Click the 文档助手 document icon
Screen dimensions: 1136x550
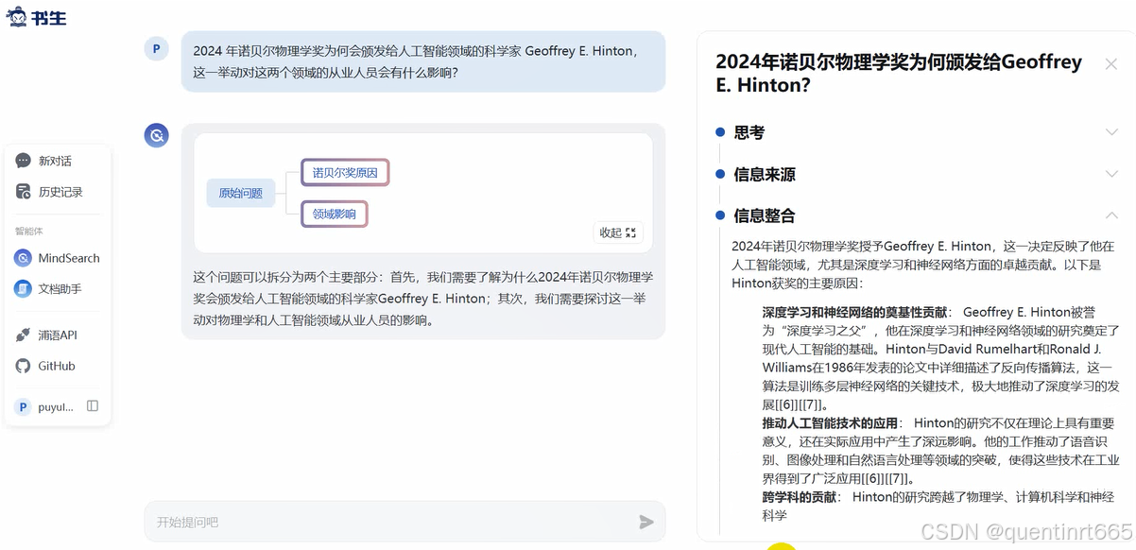24,289
